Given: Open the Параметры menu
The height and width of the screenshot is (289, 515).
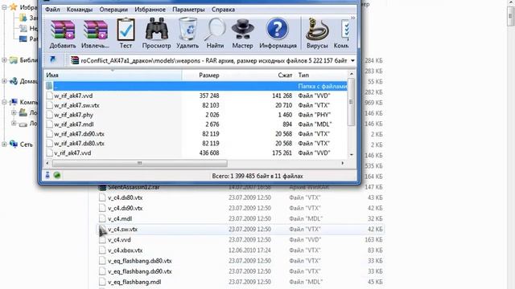Looking at the screenshot, I should 188,10.
